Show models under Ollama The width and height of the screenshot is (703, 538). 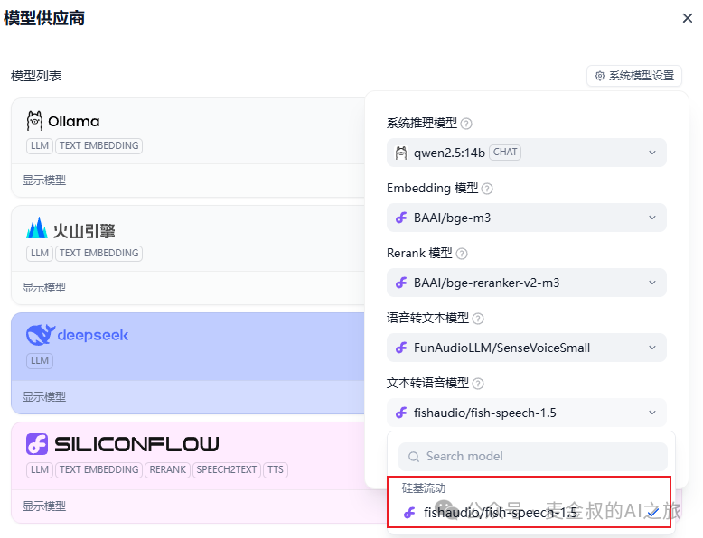pyautogui.click(x=44, y=180)
